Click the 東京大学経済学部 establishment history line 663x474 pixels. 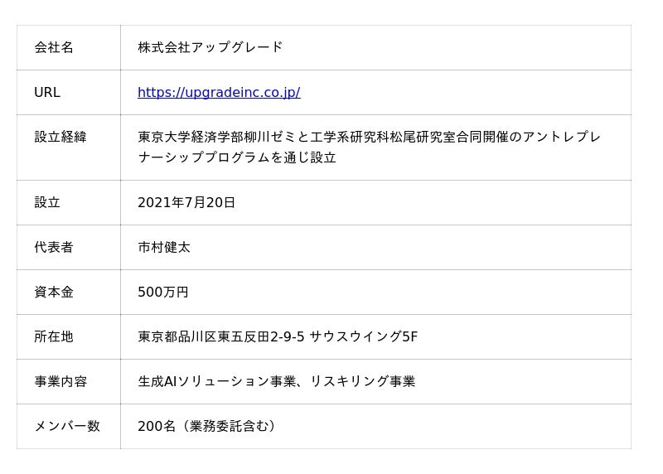[369, 138]
